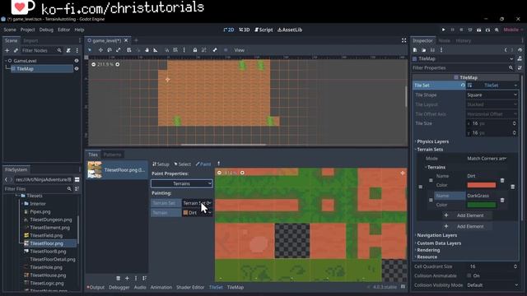This screenshot has height=296, width=527.
Task: Pick the Dirt terrain color swatch
Action: (x=481, y=185)
